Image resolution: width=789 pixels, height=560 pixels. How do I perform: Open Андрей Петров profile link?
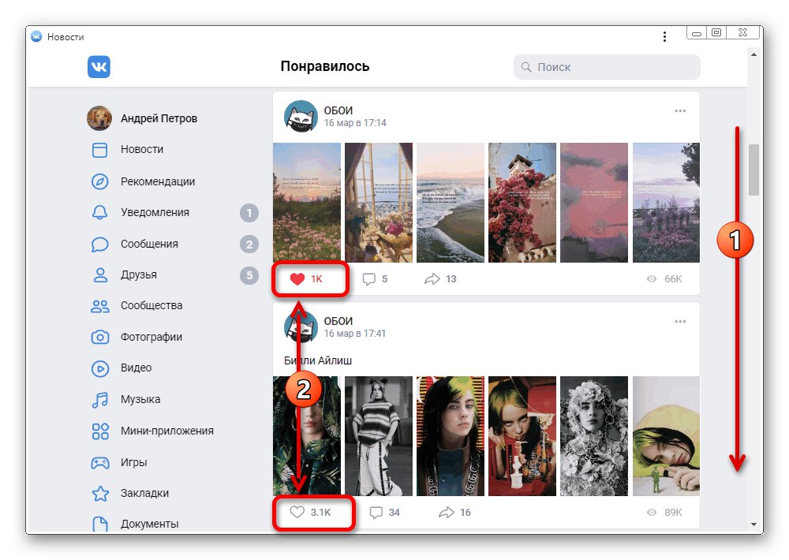[x=159, y=118]
